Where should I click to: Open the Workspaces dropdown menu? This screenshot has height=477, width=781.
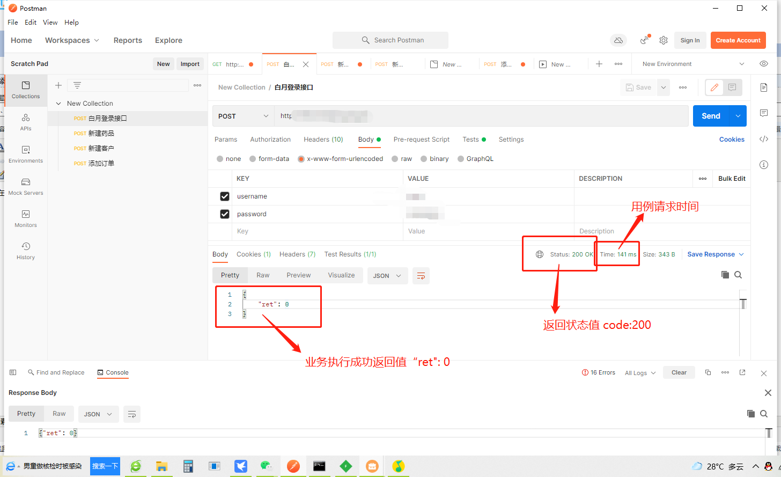(72, 40)
